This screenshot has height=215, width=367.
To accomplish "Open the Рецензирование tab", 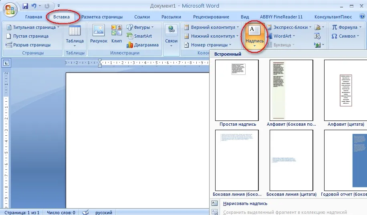I will point(211,17).
